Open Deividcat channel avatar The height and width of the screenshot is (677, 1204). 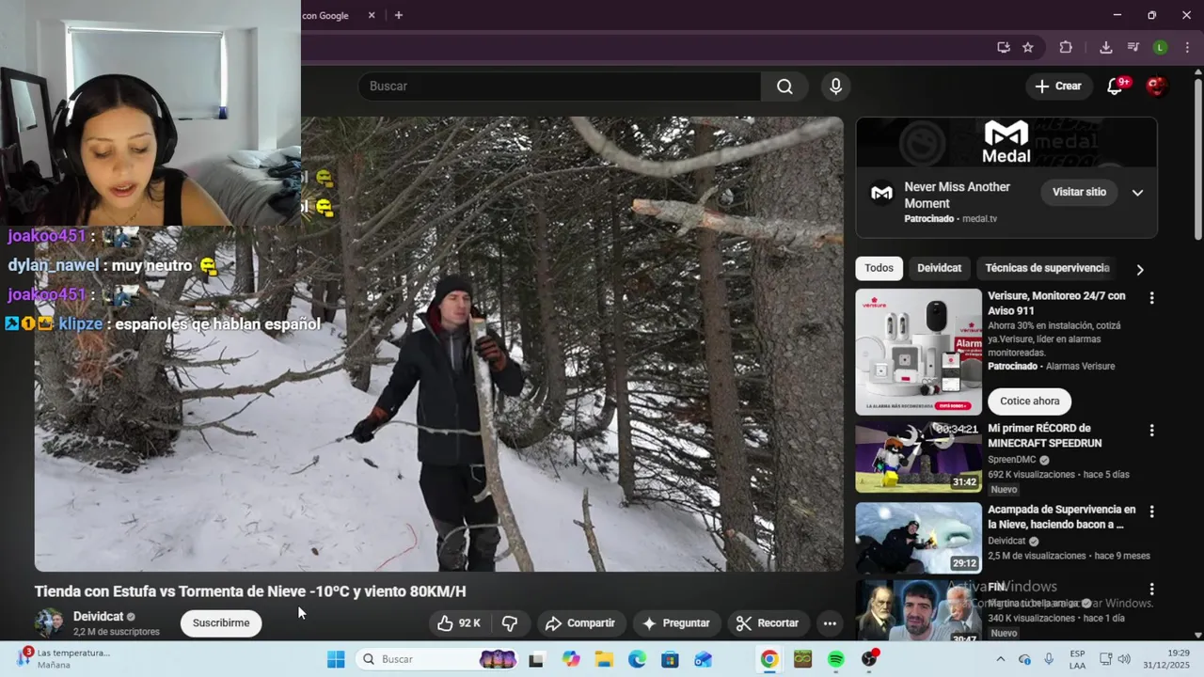click(x=49, y=623)
